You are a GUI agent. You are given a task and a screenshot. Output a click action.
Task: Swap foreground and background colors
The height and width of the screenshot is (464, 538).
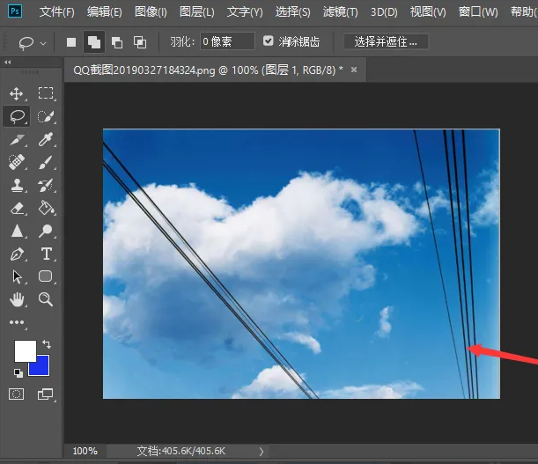46,343
